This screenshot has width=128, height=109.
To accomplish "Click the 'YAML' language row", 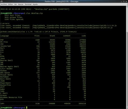I will 43,91.
